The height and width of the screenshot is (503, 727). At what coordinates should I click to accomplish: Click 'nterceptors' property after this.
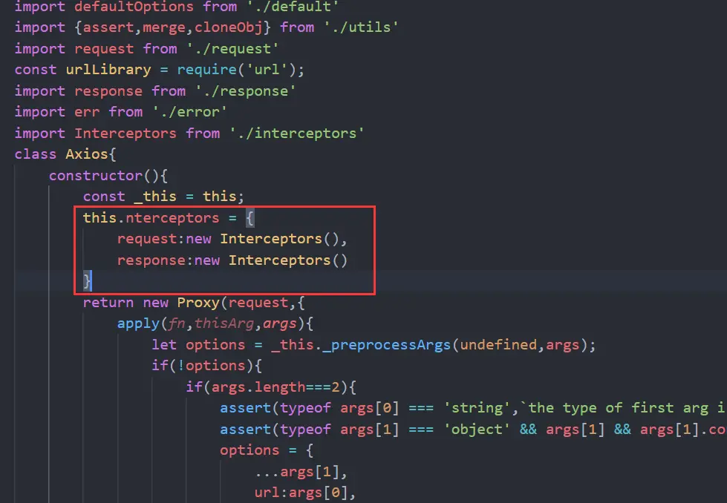(x=172, y=217)
